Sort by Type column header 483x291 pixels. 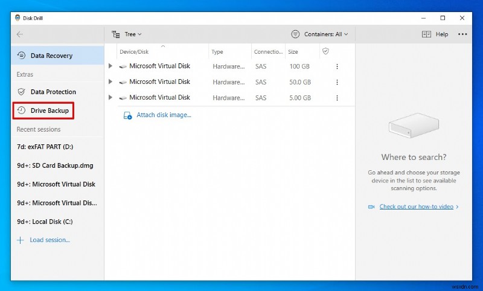click(x=230, y=52)
